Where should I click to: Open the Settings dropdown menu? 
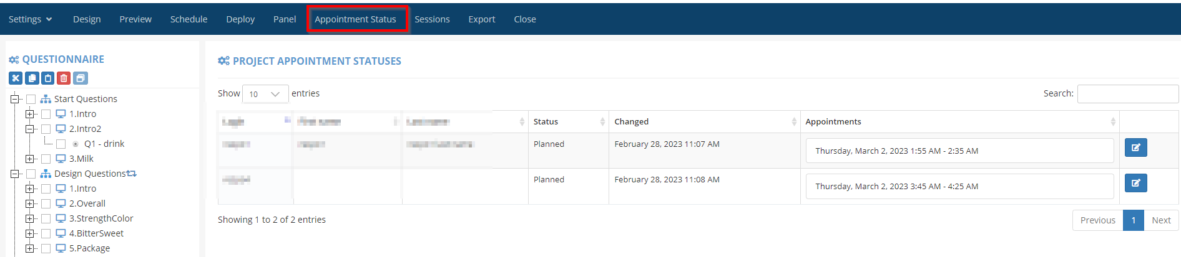(x=30, y=19)
